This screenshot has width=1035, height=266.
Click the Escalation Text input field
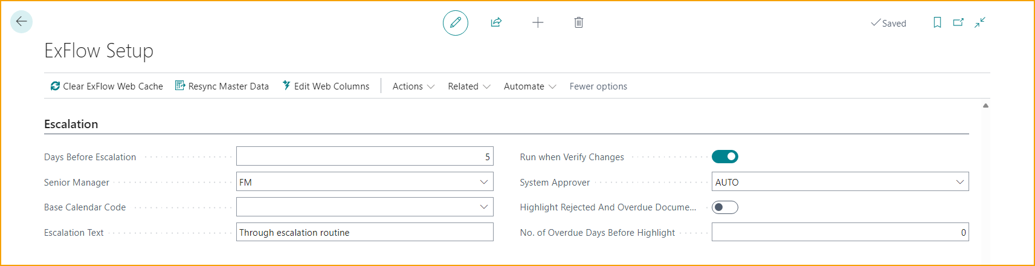tap(365, 232)
